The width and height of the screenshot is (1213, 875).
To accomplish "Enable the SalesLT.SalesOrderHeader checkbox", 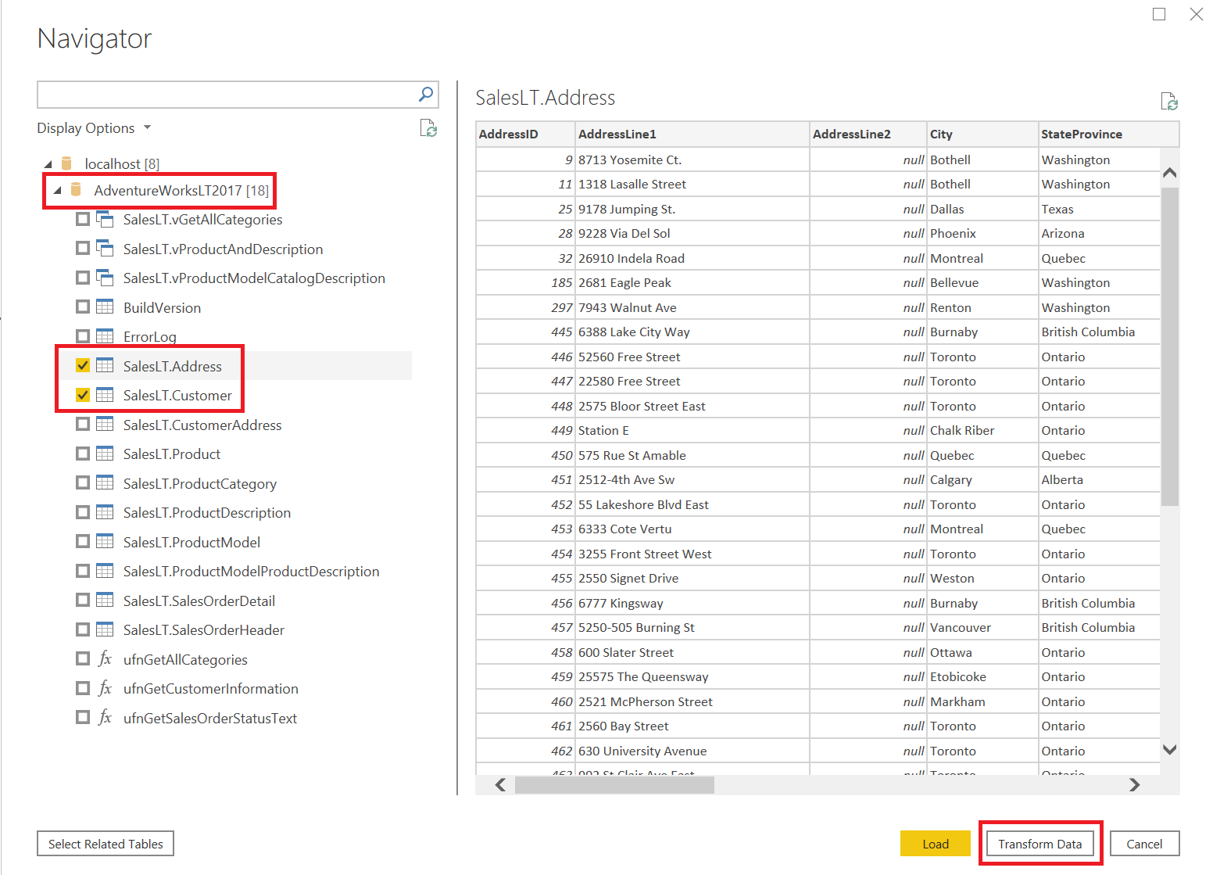I will [x=83, y=629].
